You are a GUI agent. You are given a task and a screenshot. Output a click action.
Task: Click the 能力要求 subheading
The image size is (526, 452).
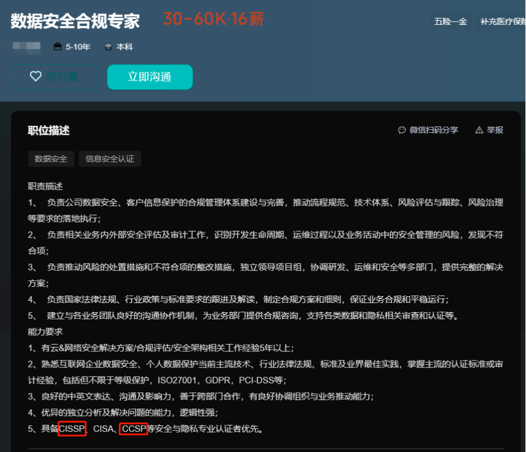(45, 332)
